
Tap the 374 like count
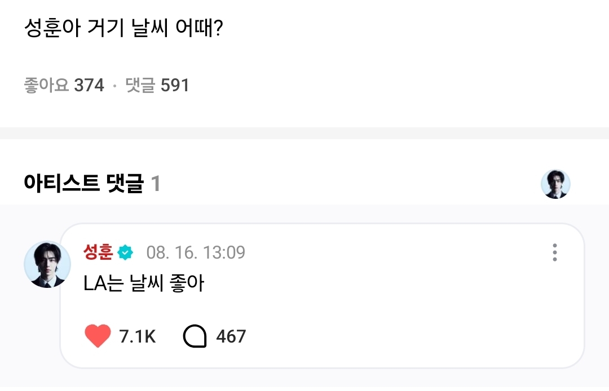coord(89,85)
